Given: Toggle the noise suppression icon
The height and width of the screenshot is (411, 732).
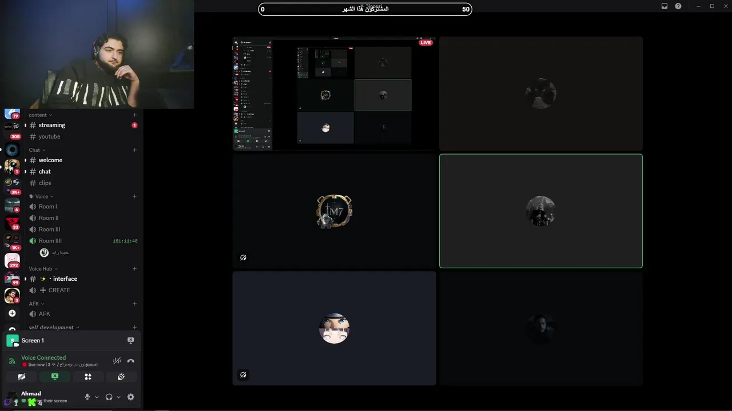Looking at the screenshot, I should 117,361.
